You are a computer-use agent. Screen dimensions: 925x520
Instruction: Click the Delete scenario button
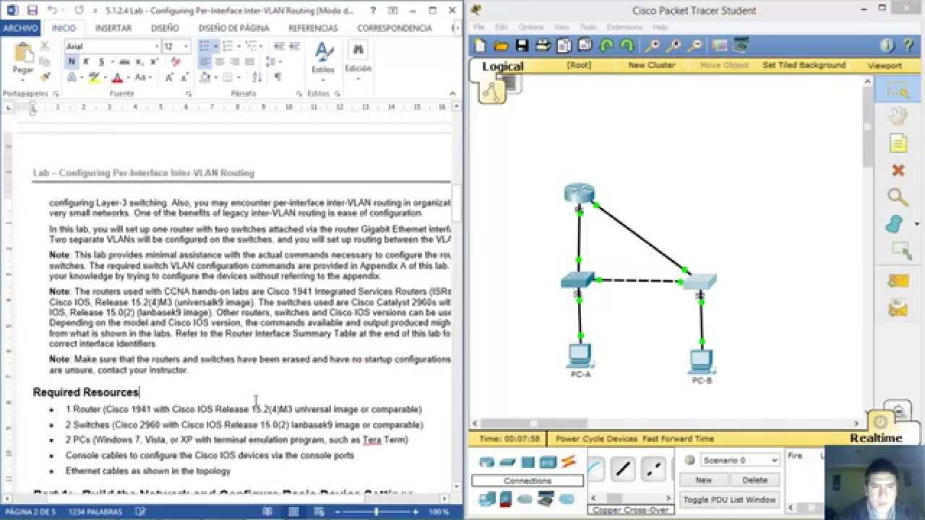tap(754, 480)
